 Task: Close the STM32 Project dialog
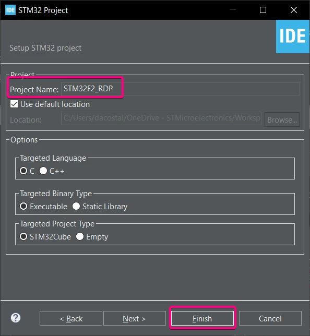click(293, 10)
